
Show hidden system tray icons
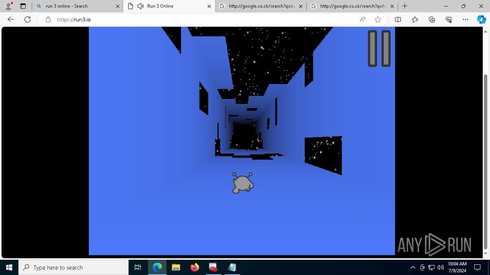413,267
